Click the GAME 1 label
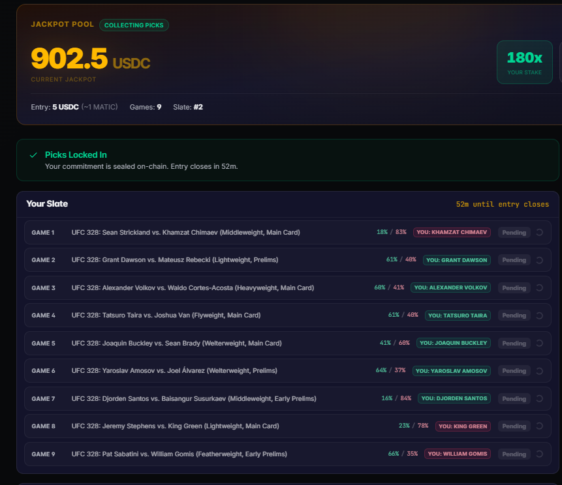This screenshot has height=485, width=562. point(43,233)
